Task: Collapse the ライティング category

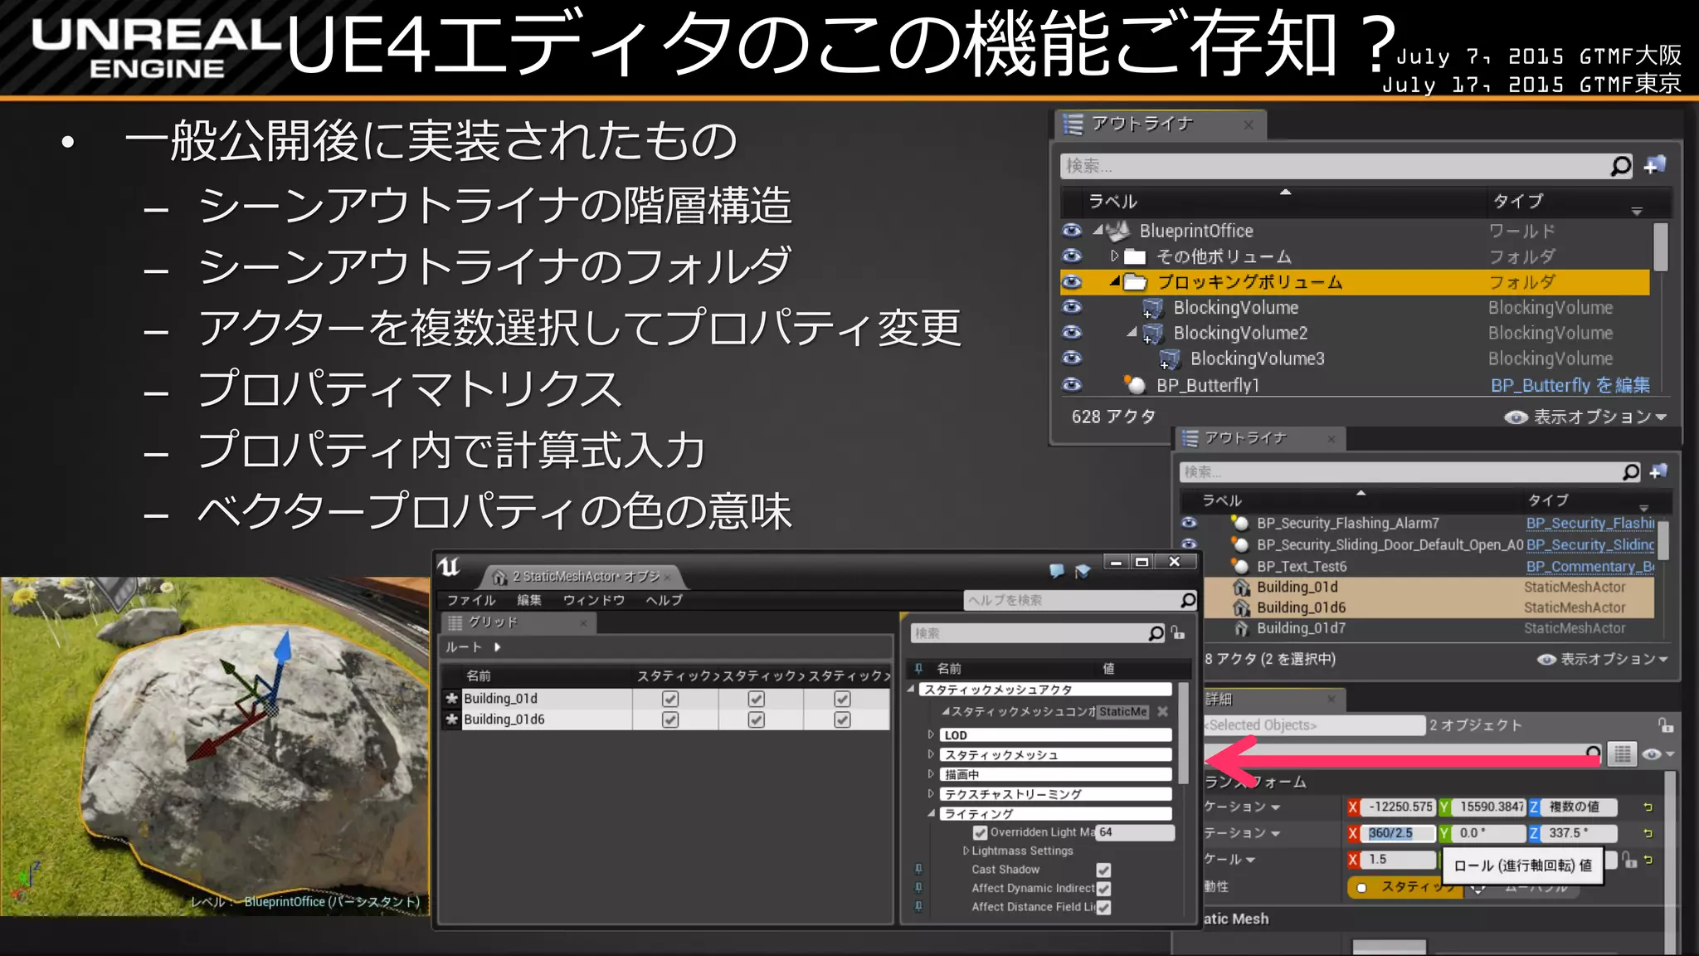Action: [x=931, y=813]
